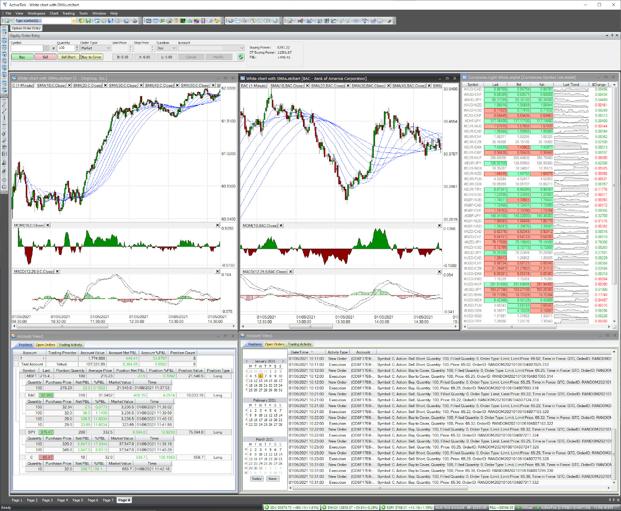The height and width of the screenshot is (511, 621).
Task: Select the trend line drawing tool
Action: 5,105
